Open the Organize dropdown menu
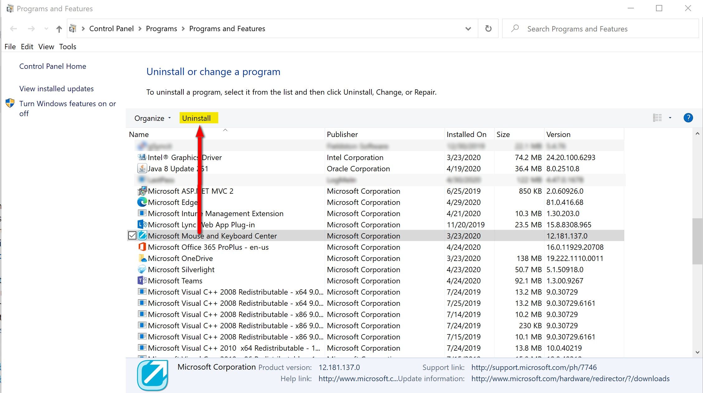This screenshot has height=393, width=703. pos(153,118)
